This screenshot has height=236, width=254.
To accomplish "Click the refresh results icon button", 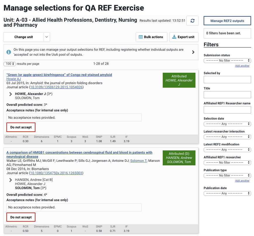I will [193, 21].
